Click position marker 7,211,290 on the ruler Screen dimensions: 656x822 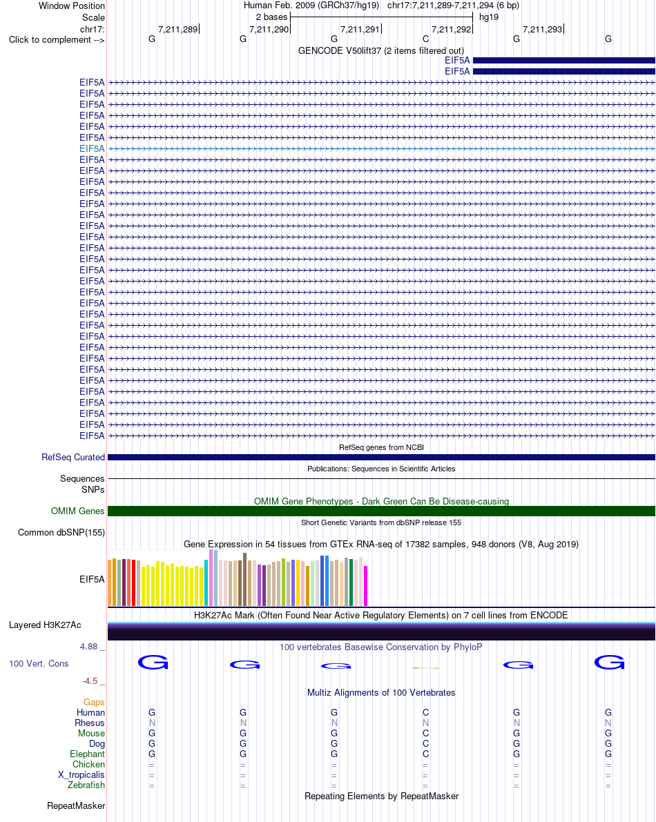[x=269, y=30]
